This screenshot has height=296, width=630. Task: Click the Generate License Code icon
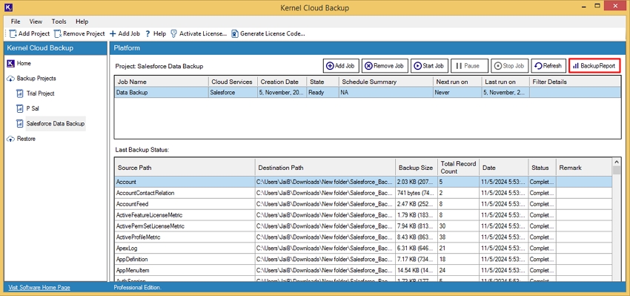(x=235, y=34)
